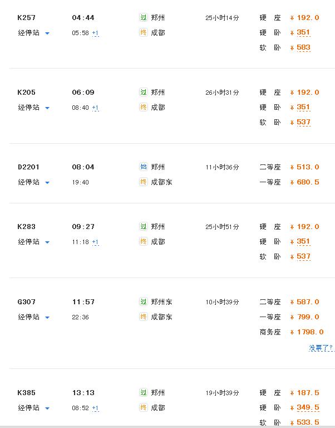Click the 终 icon beside K283's 成都
Screen dimensions: 335x428
pyautogui.click(x=144, y=241)
